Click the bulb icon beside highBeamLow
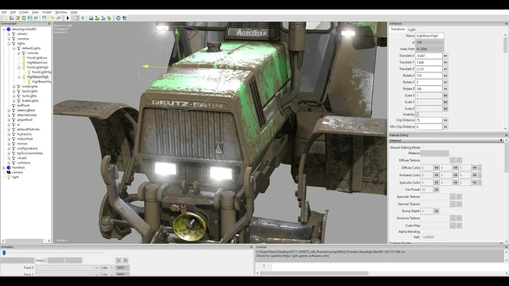 (24, 63)
